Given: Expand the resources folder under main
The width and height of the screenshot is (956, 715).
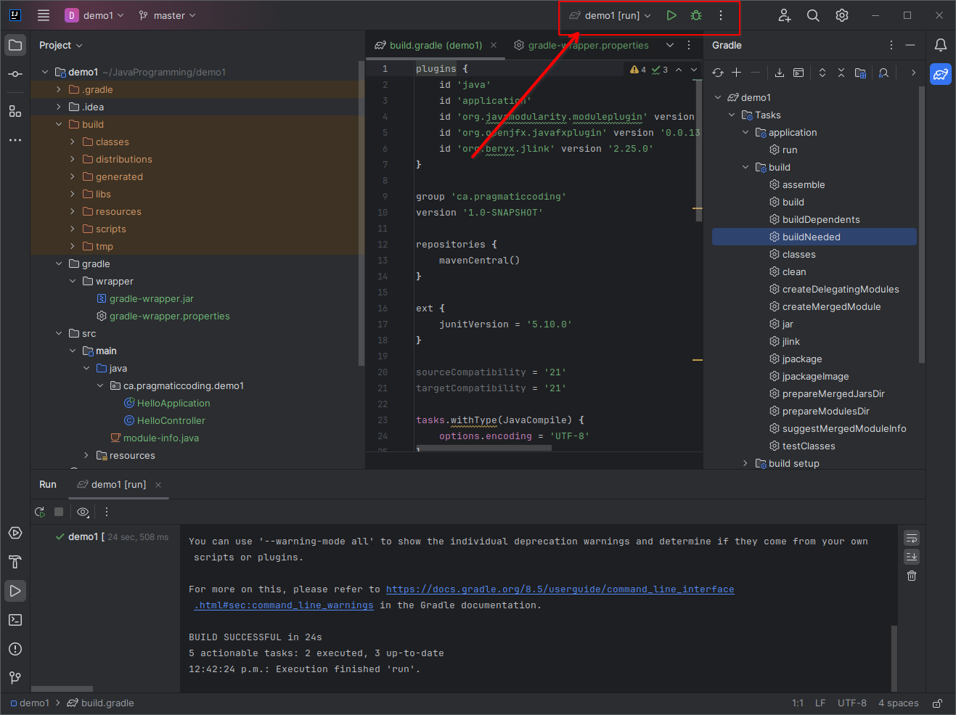Looking at the screenshot, I should coord(86,456).
